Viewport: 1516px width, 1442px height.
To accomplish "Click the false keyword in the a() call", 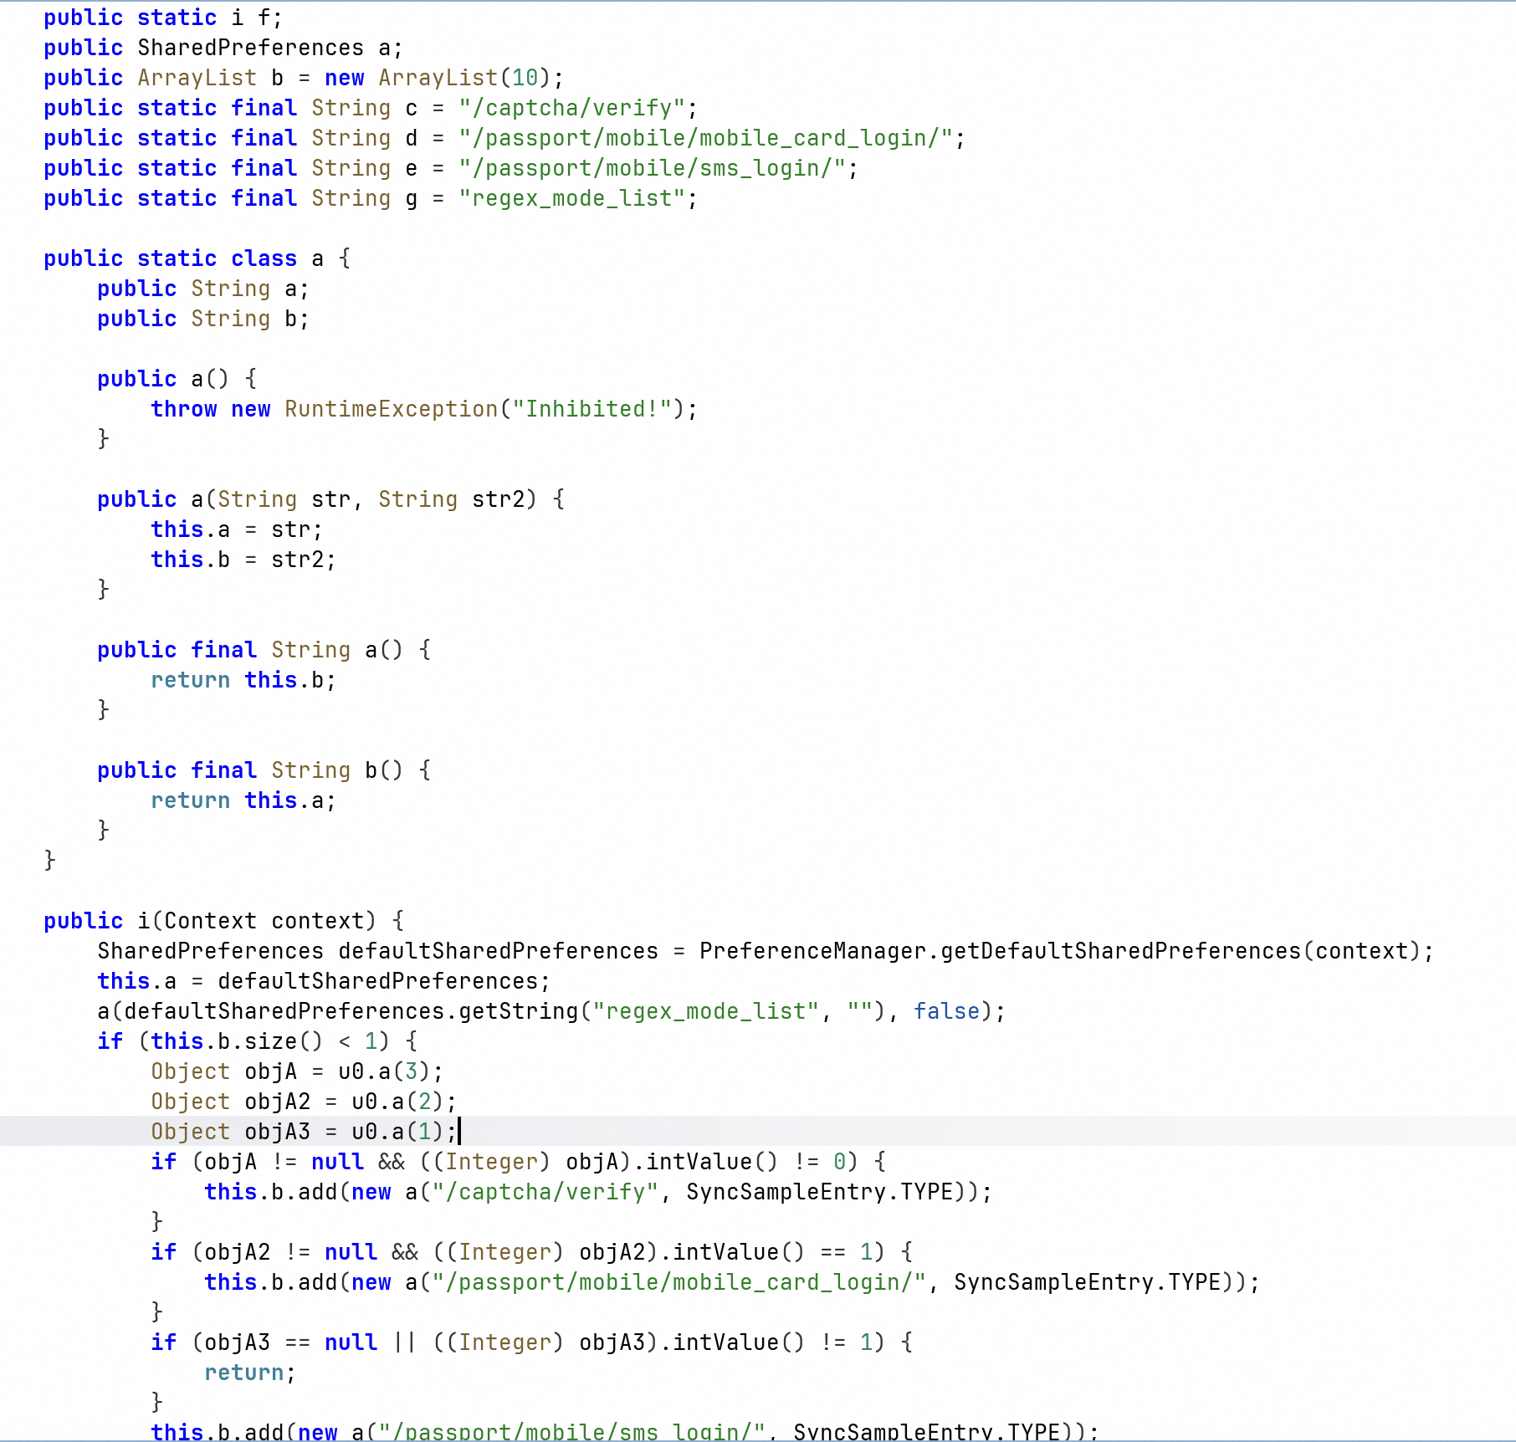I will click(x=946, y=1011).
